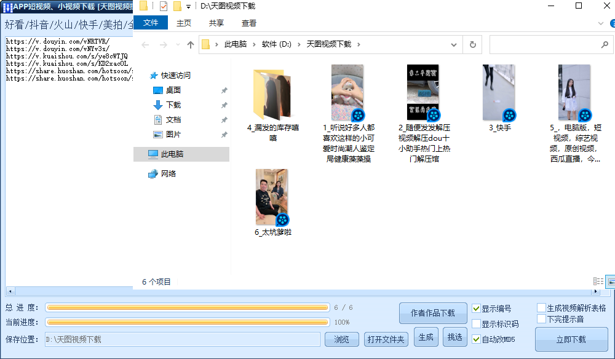Switch to the 查看 ribbon tab

click(x=248, y=23)
